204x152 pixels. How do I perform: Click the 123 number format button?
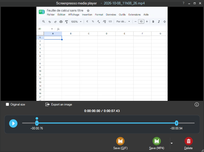pos(110,22)
